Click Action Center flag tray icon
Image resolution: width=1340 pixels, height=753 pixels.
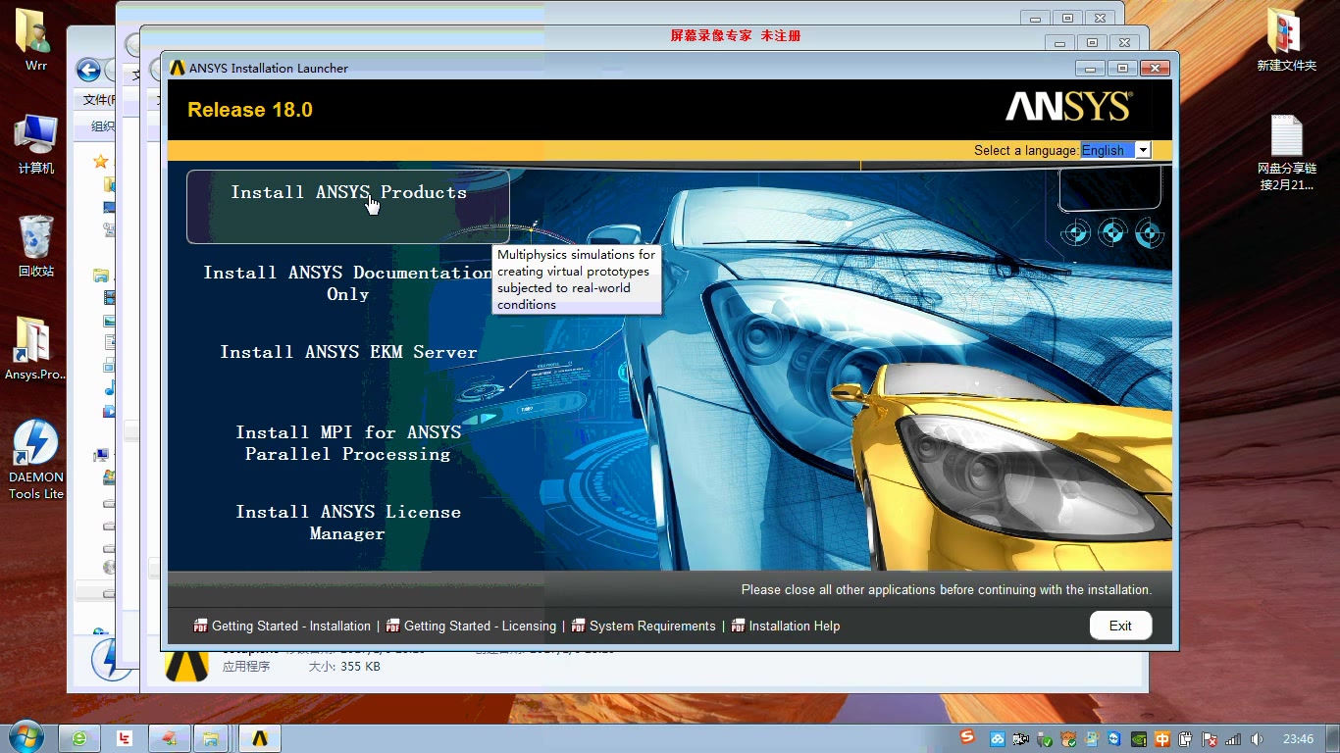pos(1210,739)
